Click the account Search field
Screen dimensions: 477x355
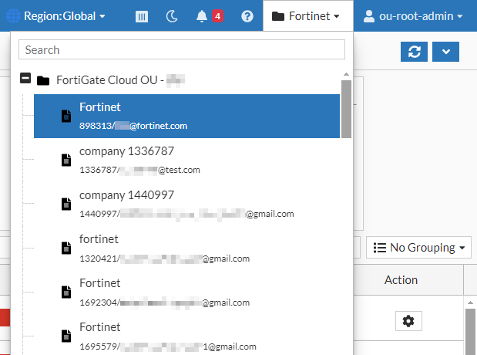coord(182,49)
